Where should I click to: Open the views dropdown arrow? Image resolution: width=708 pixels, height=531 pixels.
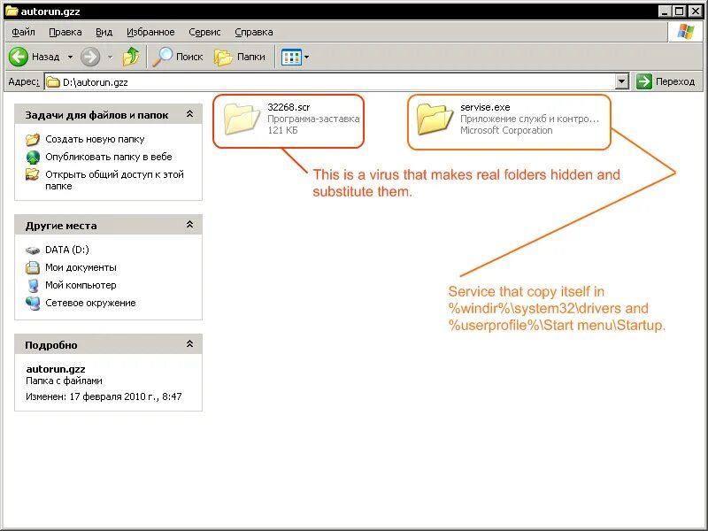[x=307, y=58]
